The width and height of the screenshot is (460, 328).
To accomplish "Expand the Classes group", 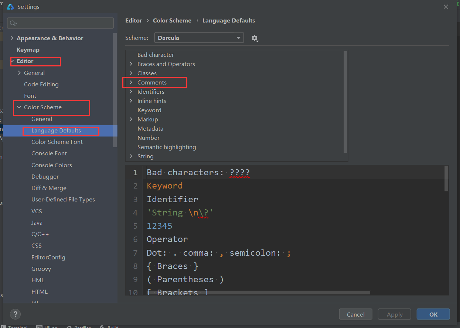I will tap(131, 73).
